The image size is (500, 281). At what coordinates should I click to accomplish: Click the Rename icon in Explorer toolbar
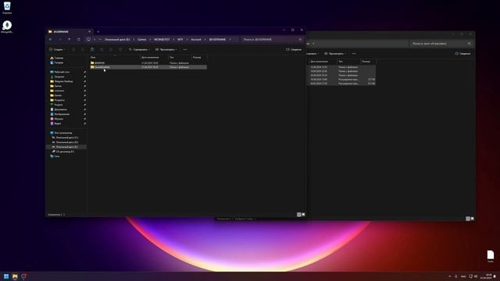point(102,50)
